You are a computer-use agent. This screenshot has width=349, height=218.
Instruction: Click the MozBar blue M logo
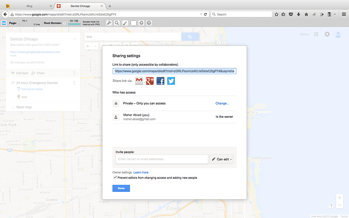click(4, 23)
